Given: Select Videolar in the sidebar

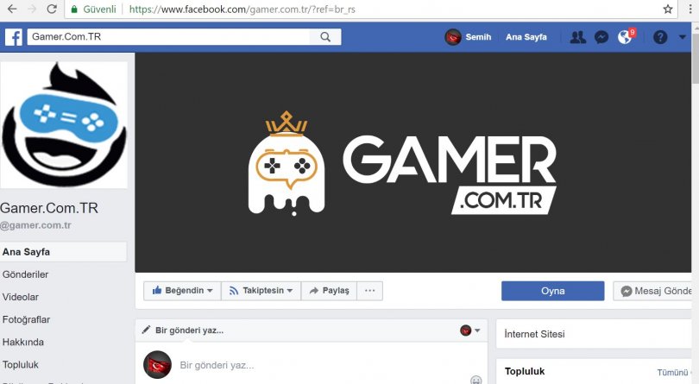Looking at the screenshot, I should click(21, 297).
